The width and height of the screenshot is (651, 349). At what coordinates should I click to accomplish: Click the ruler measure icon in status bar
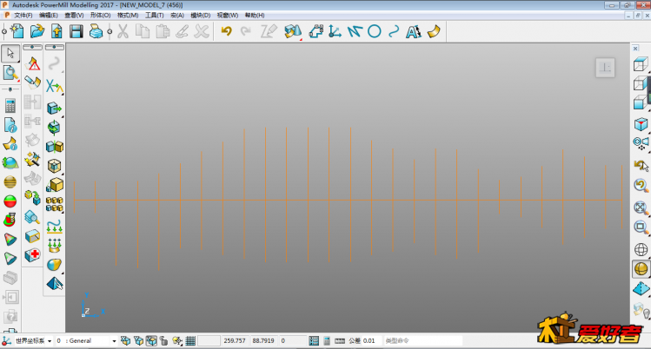coord(340,340)
